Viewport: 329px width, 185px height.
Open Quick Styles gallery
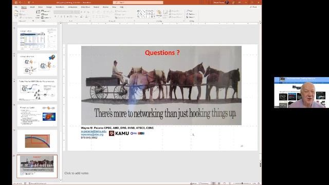[166, 14]
